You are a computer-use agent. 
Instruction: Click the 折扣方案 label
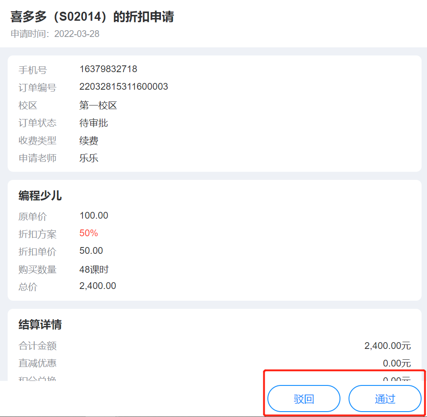point(37,234)
